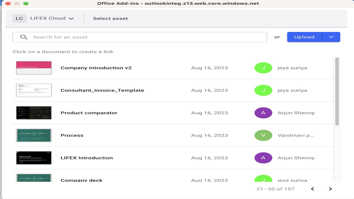The width and height of the screenshot is (354, 199).
Task: Open the Product comparator thumbnail
Action: [34, 113]
